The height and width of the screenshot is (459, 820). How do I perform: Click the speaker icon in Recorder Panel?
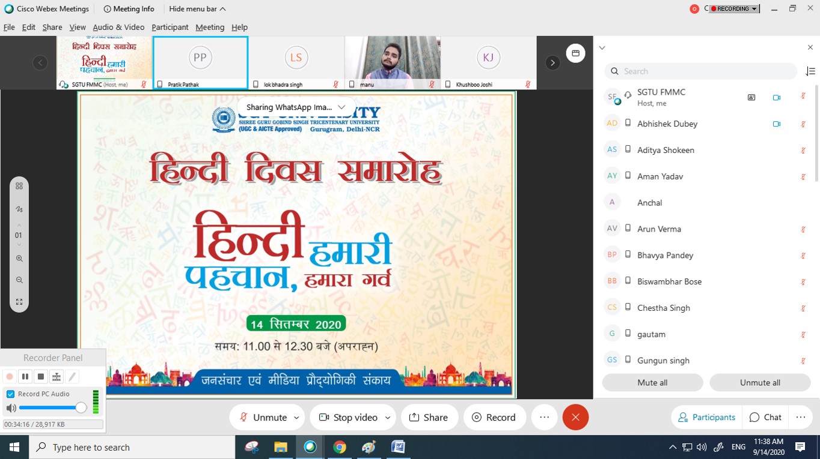tap(11, 409)
